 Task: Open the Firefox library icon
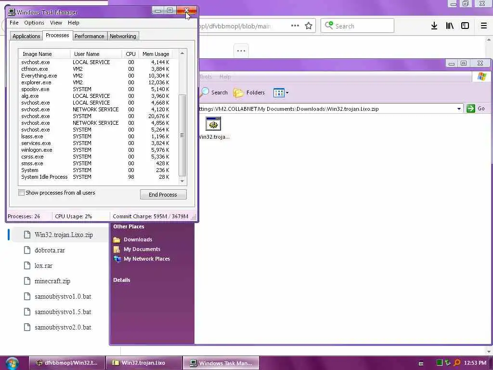click(x=450, y=26)
